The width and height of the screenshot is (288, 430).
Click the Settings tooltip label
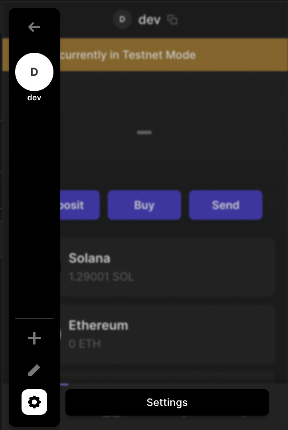pos(167,402)
